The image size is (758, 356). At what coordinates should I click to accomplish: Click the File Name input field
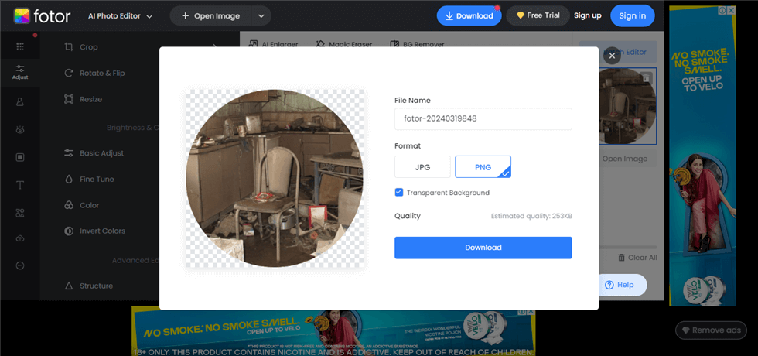[483, 118]
